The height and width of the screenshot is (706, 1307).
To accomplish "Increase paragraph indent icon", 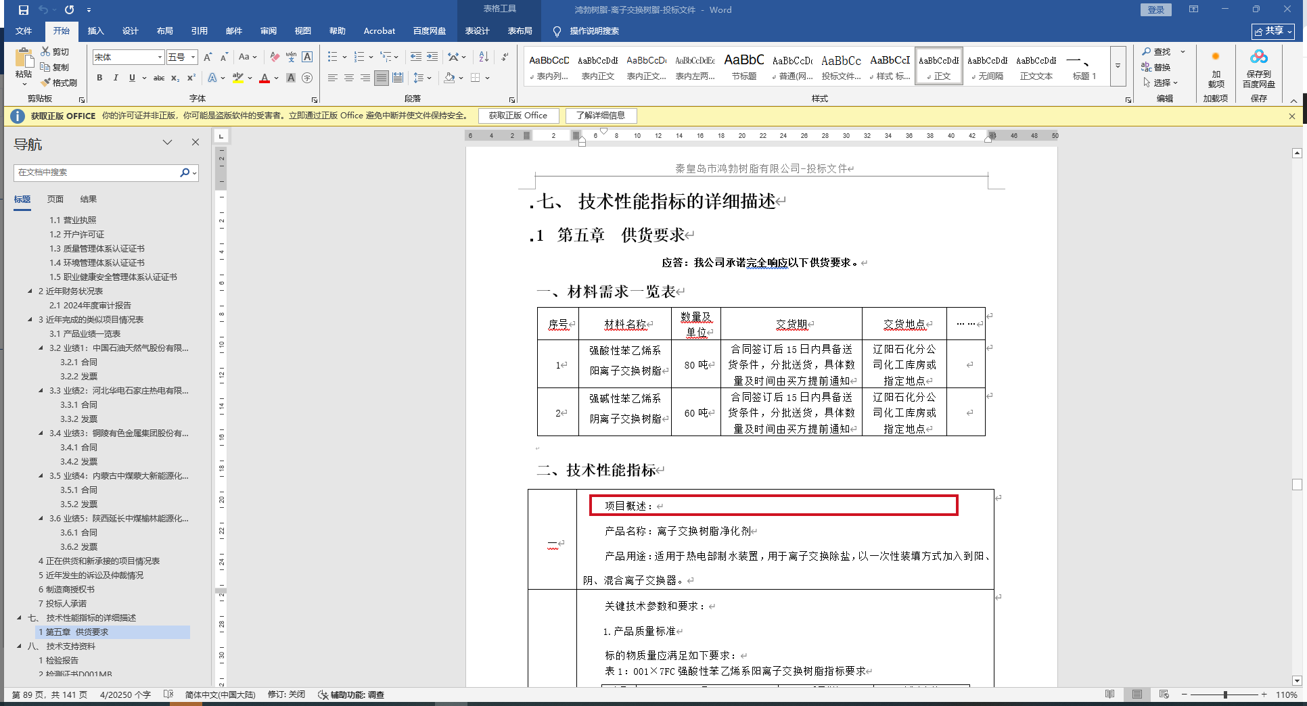I will tap(432, 57).
